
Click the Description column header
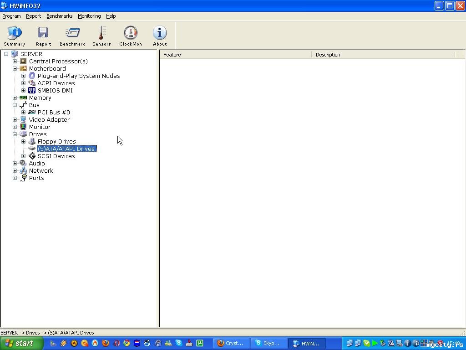383,55
